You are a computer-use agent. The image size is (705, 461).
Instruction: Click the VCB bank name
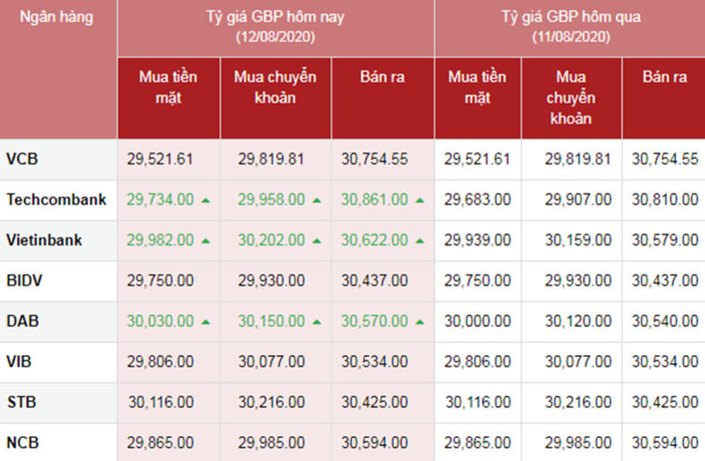(22, 160)
